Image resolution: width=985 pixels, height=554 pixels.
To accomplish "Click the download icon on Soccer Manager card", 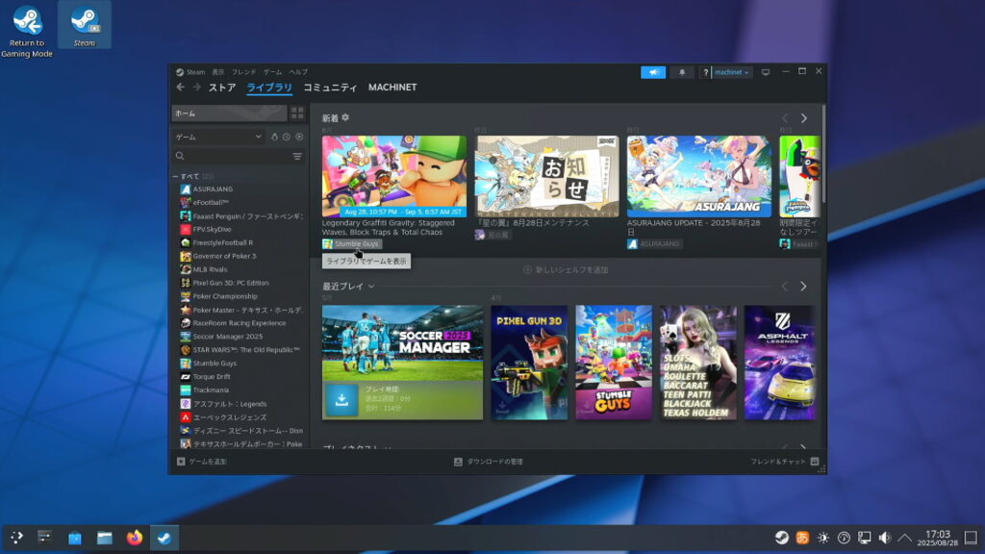I will 341,399.
